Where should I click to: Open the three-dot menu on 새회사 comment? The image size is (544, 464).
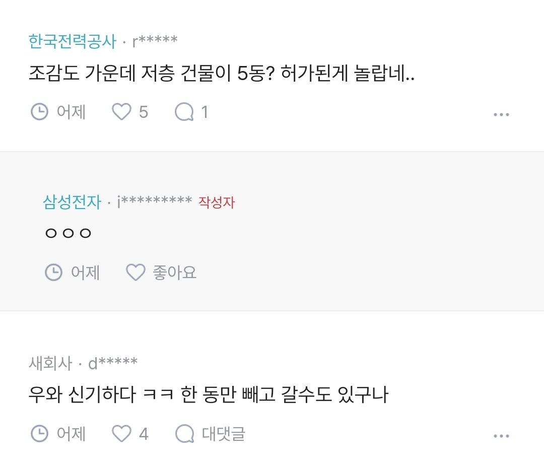[501, 436]
